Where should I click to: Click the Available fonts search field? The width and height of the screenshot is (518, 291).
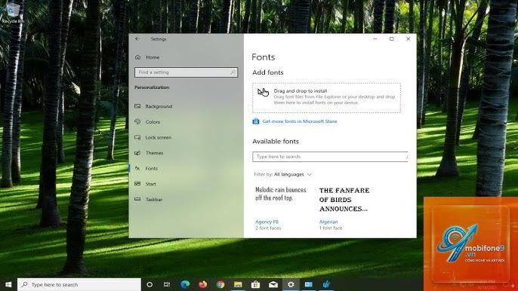330,157
